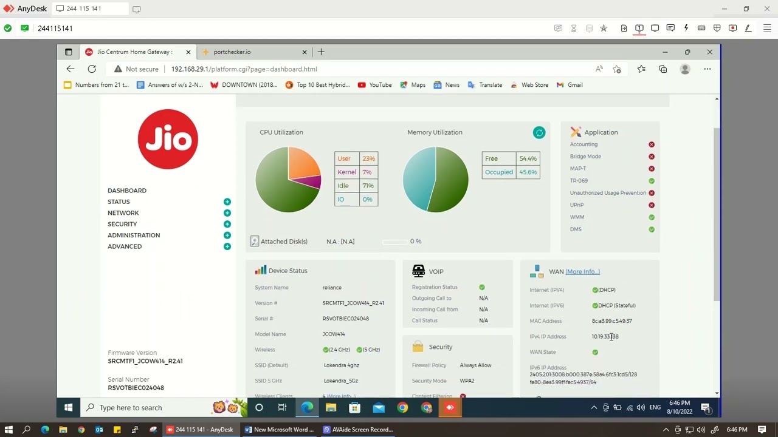Show hidden icons in remote system tray
The image size is (778, 437).
[x=594, y=408]
